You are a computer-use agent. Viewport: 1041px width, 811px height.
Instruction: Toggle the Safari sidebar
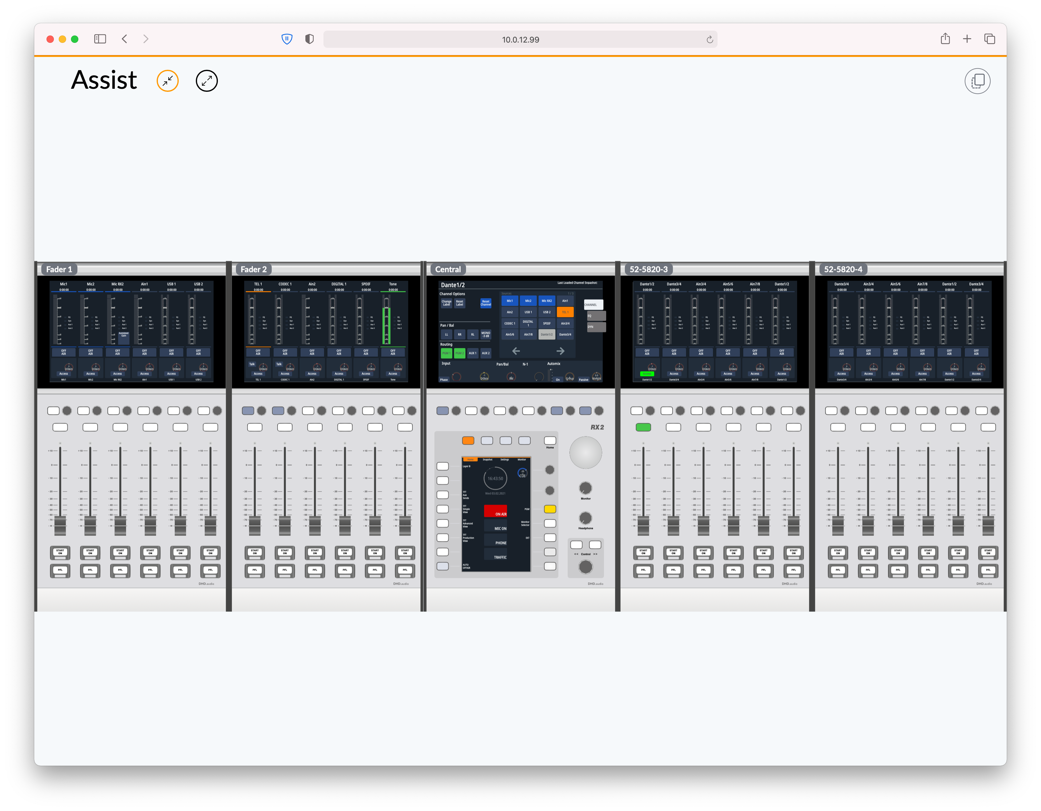[100, 39]
